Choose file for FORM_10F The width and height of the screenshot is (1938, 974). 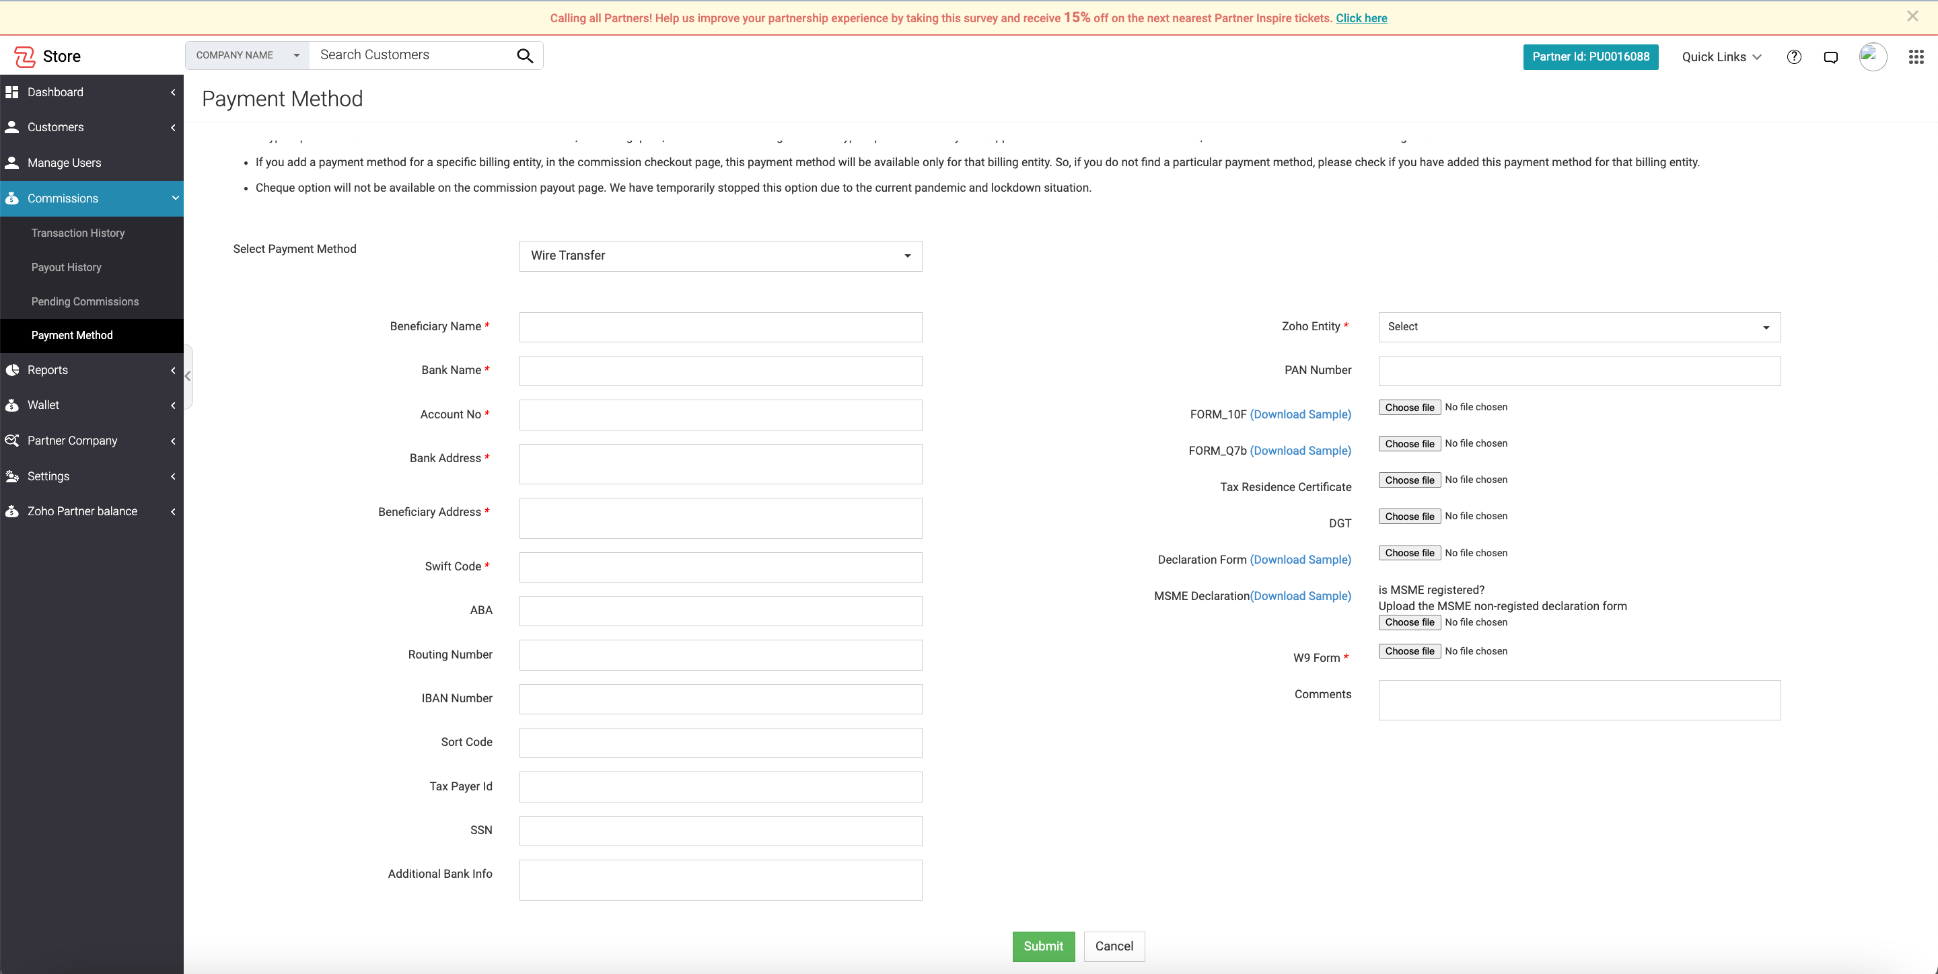pyautogui.click(x=1409, y=408)
